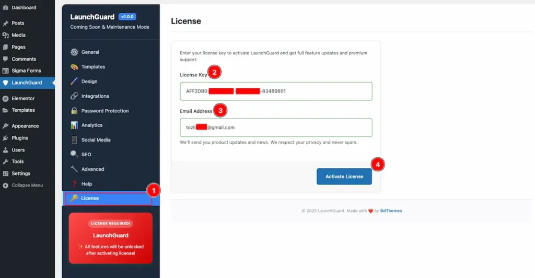
Task: Click the Analytics bar chart icon
Action: point(74,125)
